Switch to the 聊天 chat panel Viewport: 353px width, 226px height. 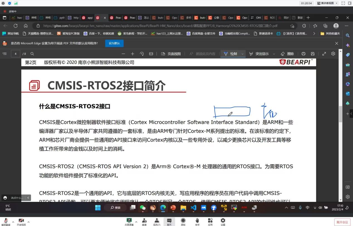click(x=170, y=221)
